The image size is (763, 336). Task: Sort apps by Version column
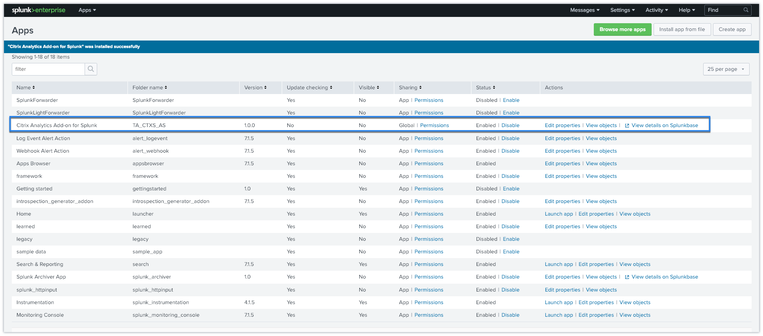(x=255, y=87)
